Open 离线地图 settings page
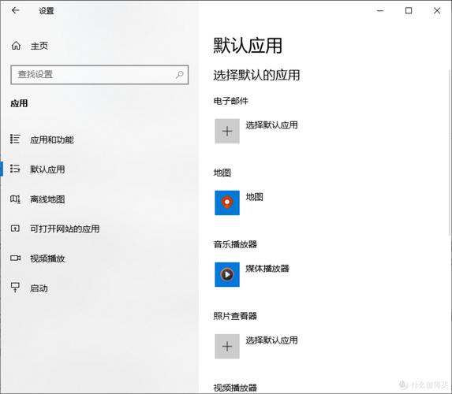Viewport: 452px width, 394px height. point(47,199)
